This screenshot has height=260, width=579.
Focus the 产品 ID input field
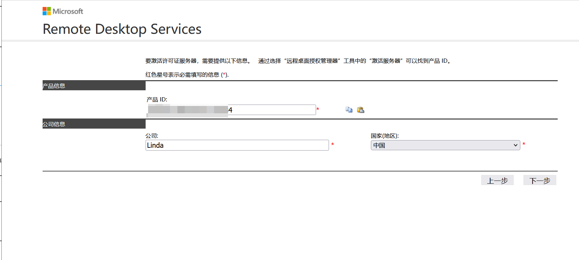(272, 110)
